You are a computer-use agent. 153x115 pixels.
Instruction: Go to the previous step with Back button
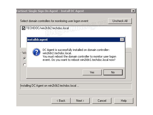click(61, 101)
